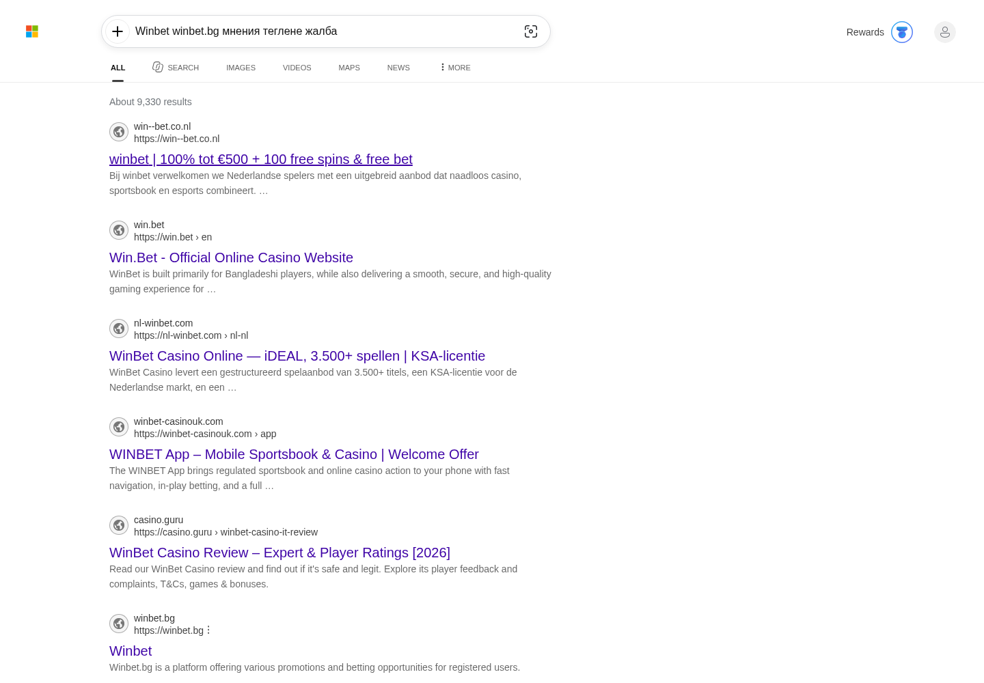This screenshot has height=683, width=984.
Task: Click globe favicon for win--bet.co.nl
Action: point(119,132)
